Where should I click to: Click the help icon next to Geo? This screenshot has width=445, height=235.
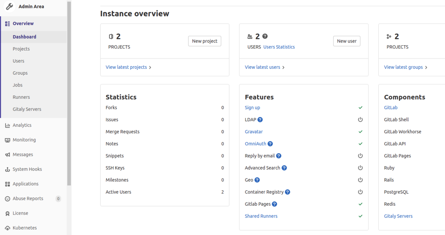point(257,180)
